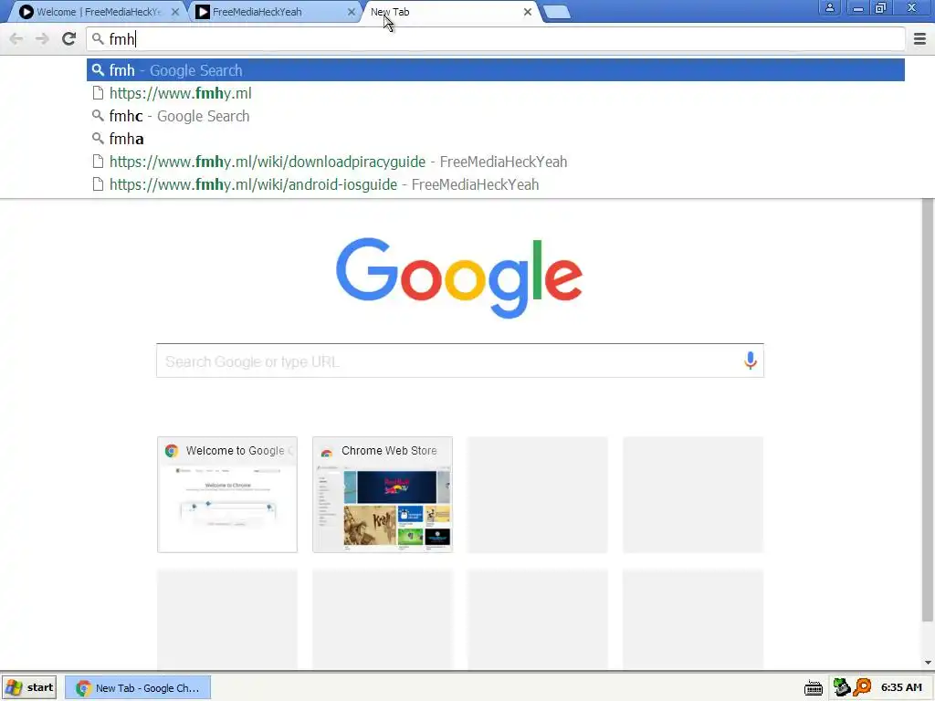935x701 pixels.
Task: Open the 'Welcome to Google' thumbnail
Action: (x=227, y=495)
